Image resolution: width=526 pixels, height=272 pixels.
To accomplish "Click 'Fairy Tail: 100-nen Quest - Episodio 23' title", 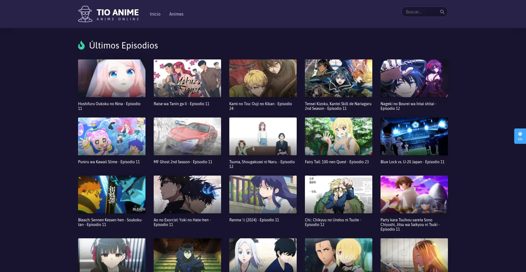I will (337, 162).
